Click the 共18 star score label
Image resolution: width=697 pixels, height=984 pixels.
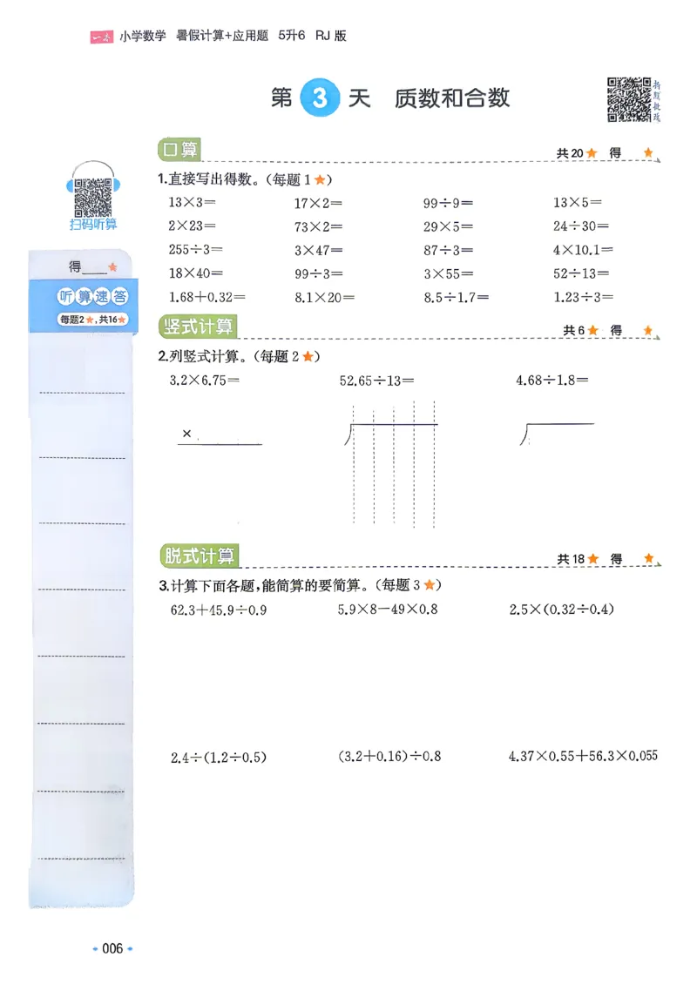coord(578,558)
